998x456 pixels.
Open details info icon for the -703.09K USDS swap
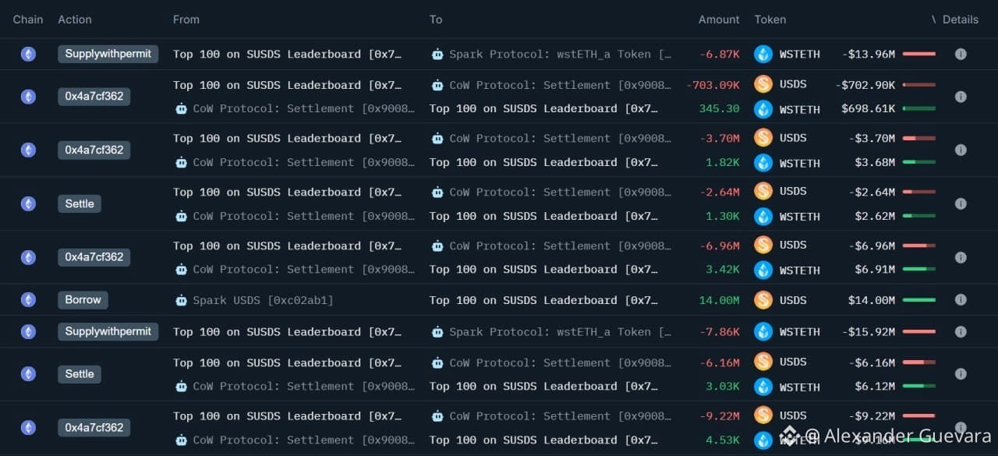tap(961, 97)
